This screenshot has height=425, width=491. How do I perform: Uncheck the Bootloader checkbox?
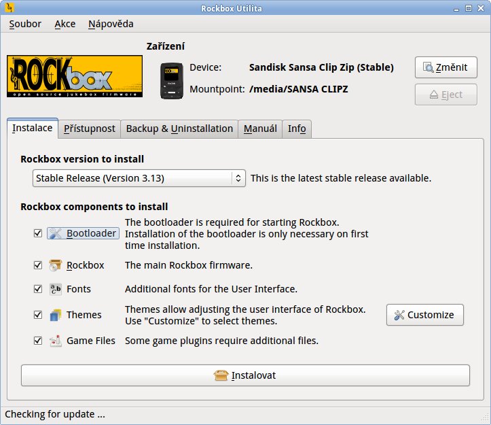[38, 233]
